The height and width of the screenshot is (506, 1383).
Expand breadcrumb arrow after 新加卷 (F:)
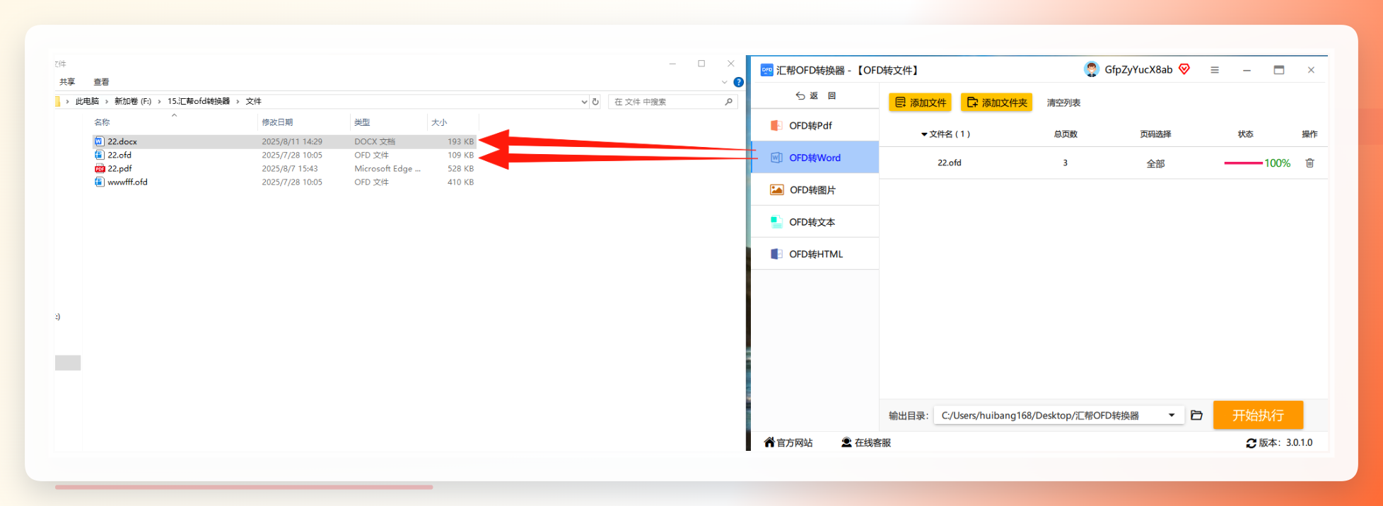159,101
